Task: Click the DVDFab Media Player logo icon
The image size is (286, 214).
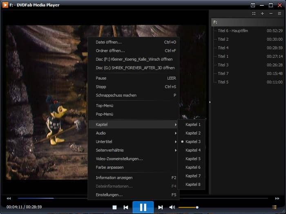Action: [5, 5]
